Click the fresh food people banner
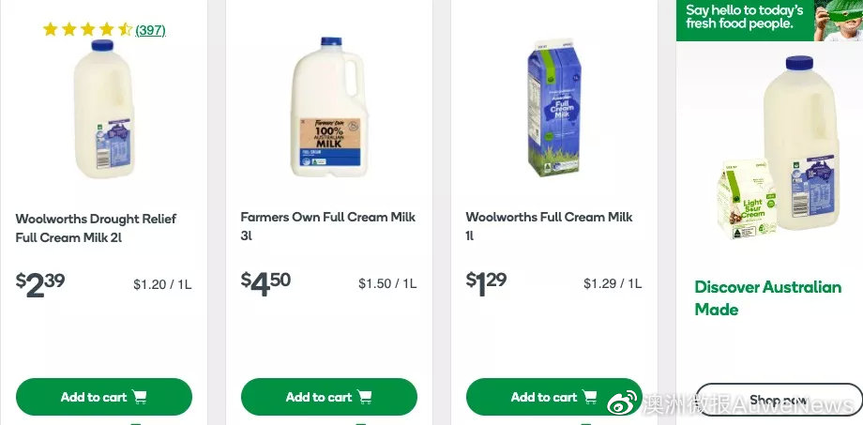This screenshot has width=863, height=425. (769, 20)
